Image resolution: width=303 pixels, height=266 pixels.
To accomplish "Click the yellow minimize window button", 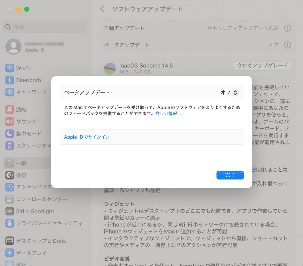I will 18,9.
